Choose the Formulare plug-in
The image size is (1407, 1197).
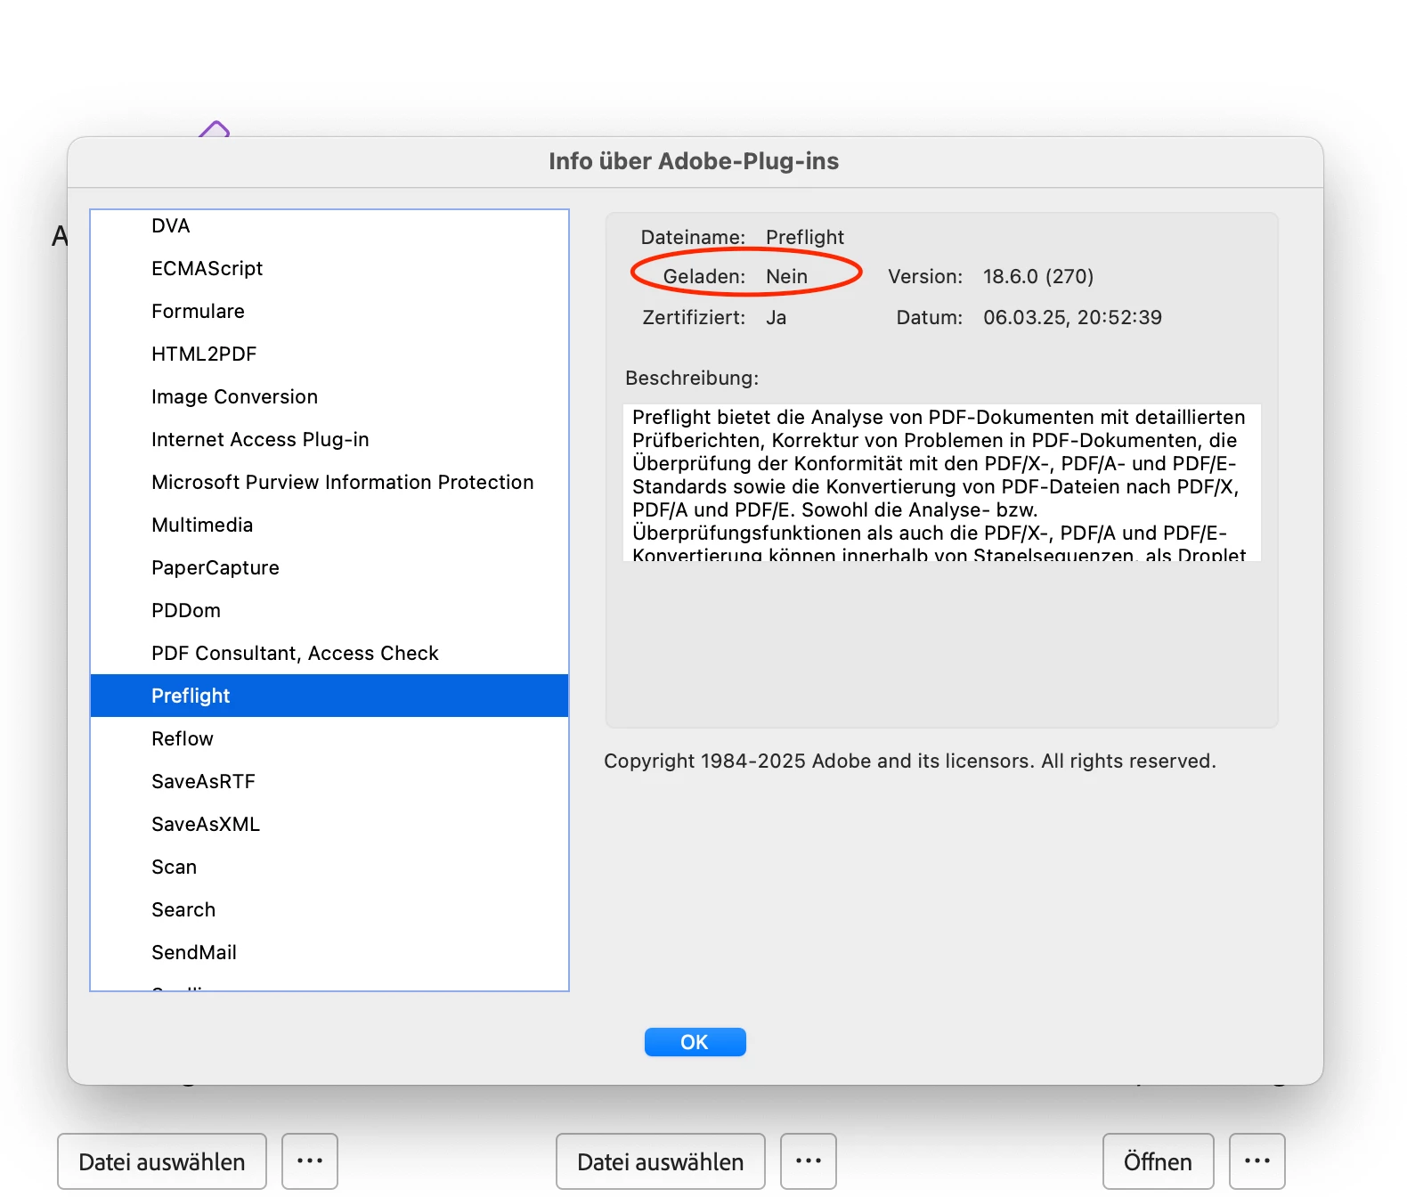coord(329,311)
